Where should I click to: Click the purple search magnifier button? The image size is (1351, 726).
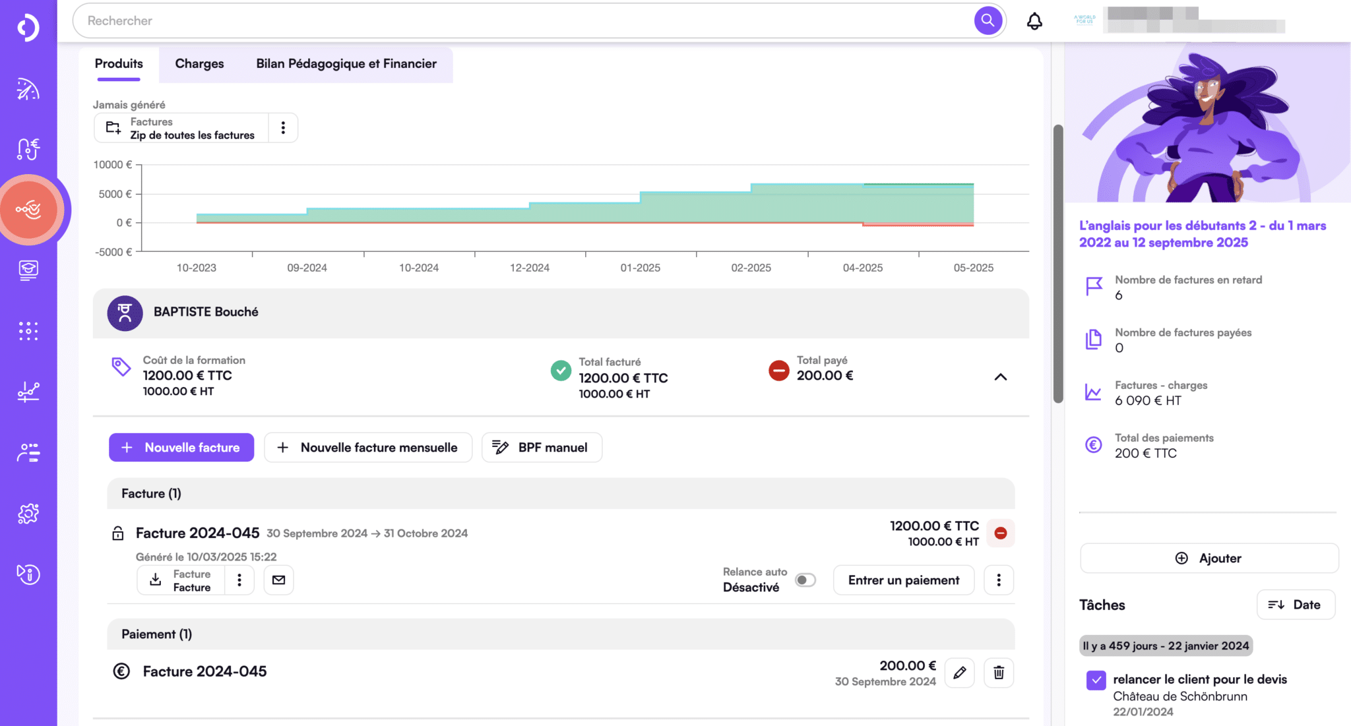click(988, 20)
